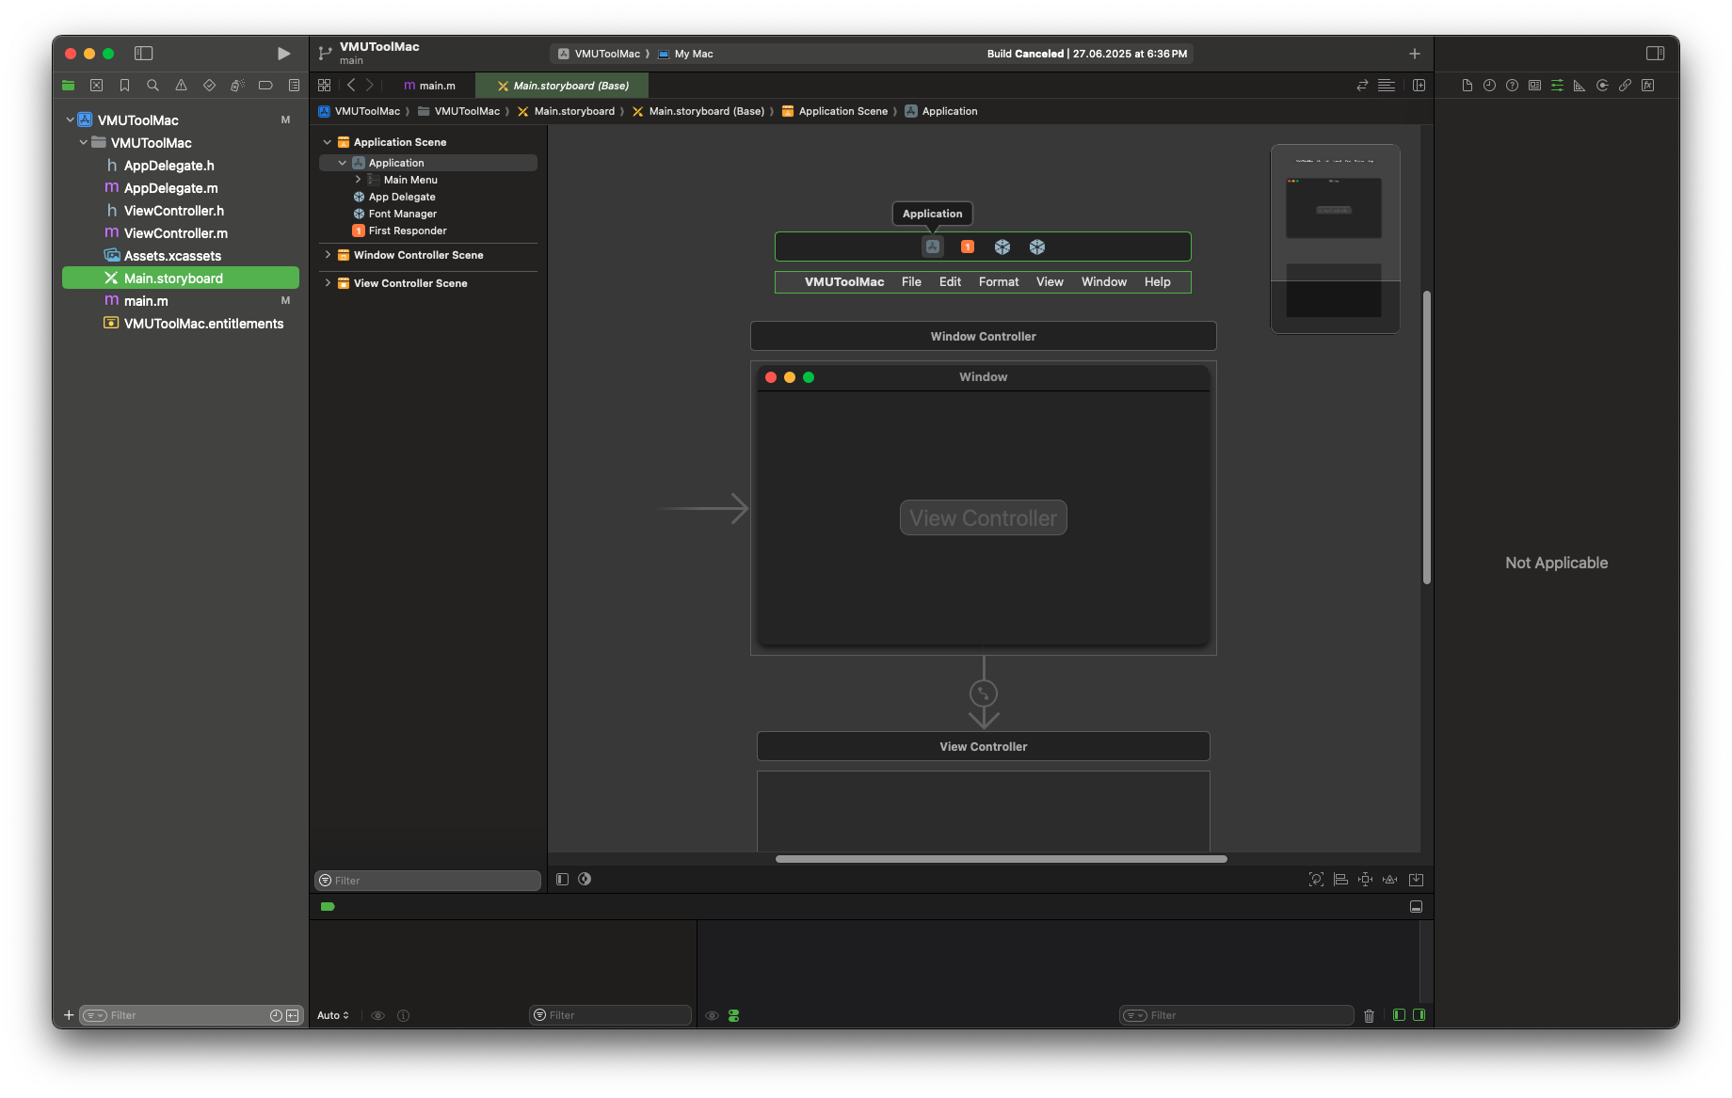The image size is (1732, 1098).
Task: Open the Report navigator
Action: 294,86
